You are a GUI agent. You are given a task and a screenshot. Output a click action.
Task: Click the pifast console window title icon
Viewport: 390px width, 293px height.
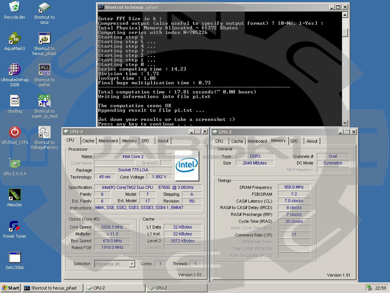coord(101,7)
